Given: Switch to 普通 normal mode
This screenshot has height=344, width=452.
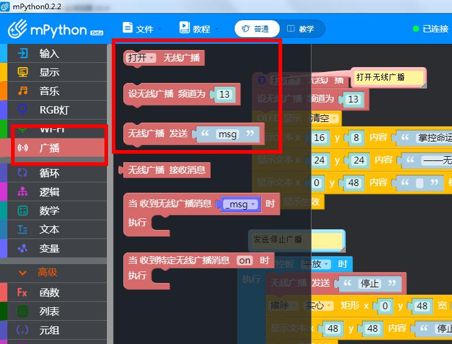Looking at the screenshot, I should pyautogui.click(x=257, y=29).
